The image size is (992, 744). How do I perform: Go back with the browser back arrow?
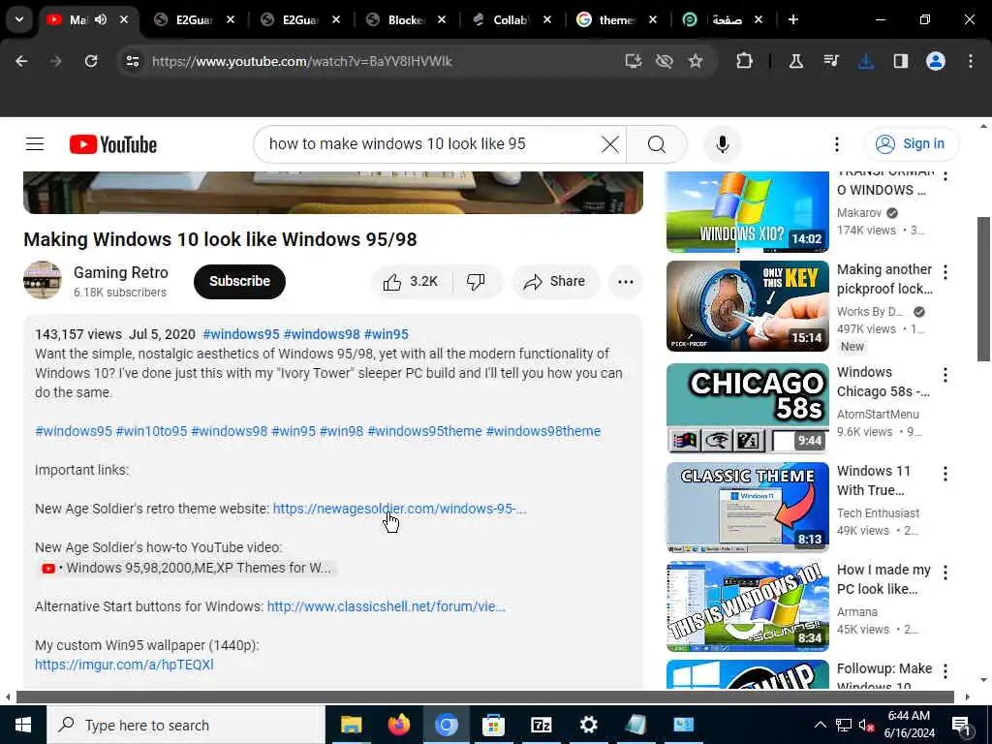click(x=21, y=61)
